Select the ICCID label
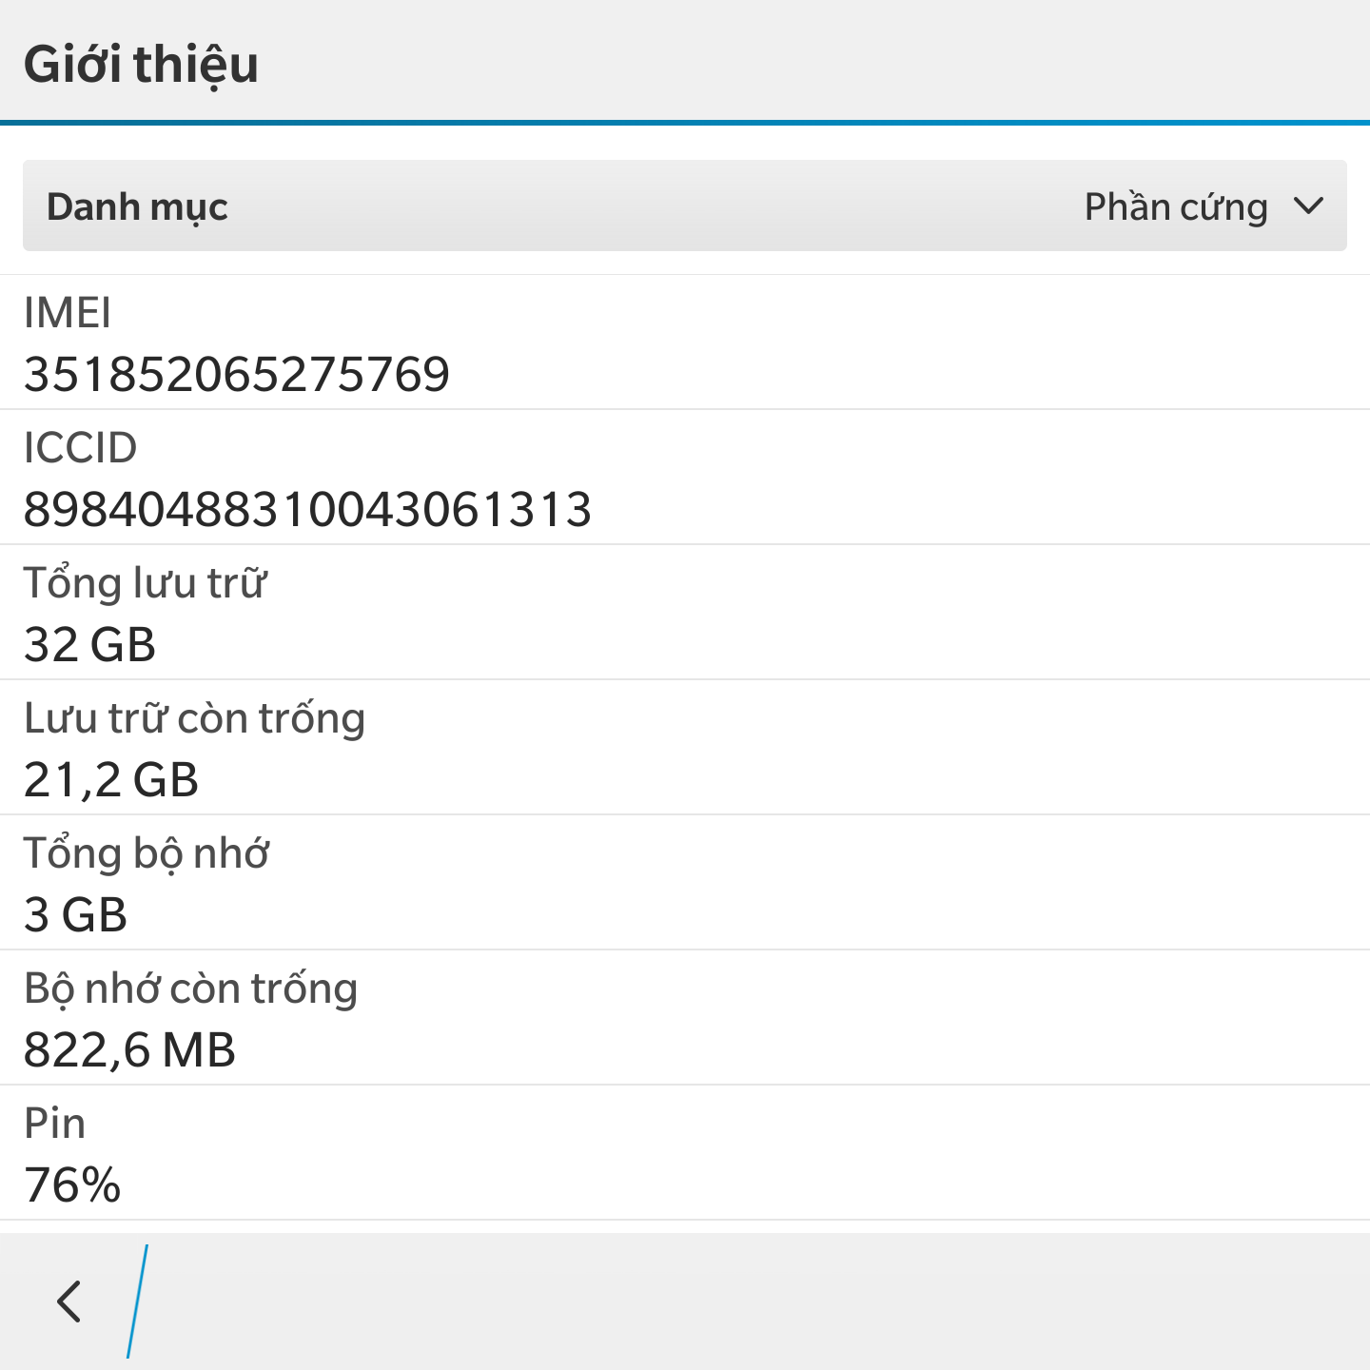This screenshot has height=1370, width=1370. (81, 448)
